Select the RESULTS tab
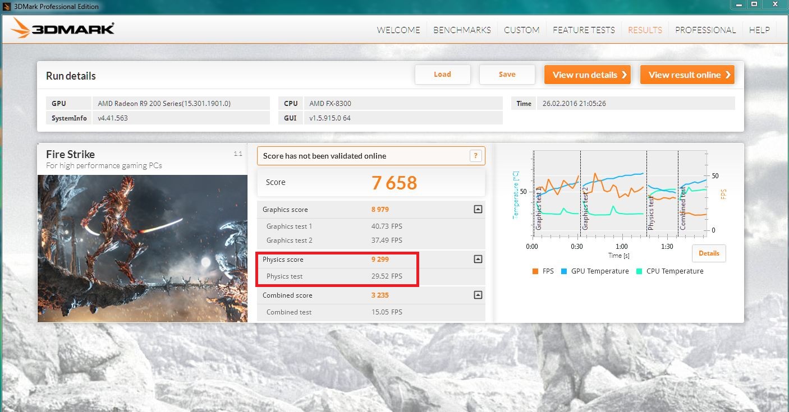Image resolution: width=789 pixels, height=412 pixels. point(645,30)
